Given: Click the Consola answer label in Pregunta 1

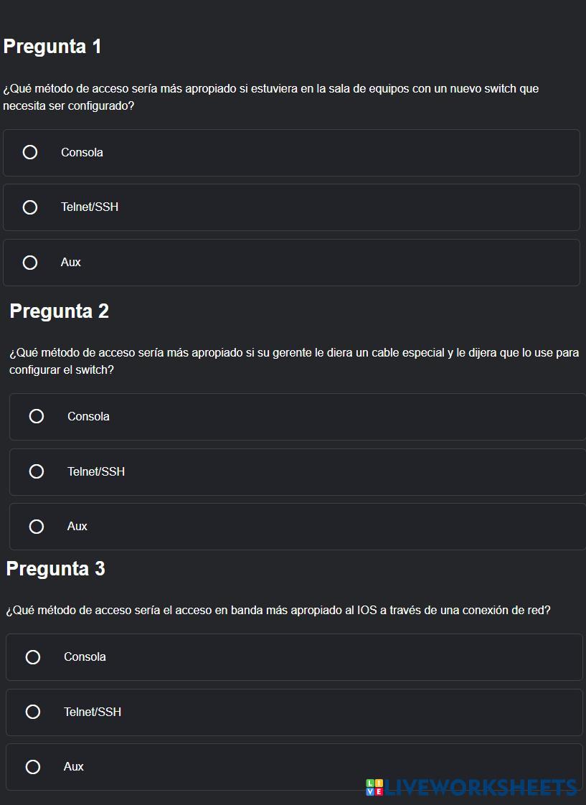Looking at the screenshot, I should [x=82, y=152].
